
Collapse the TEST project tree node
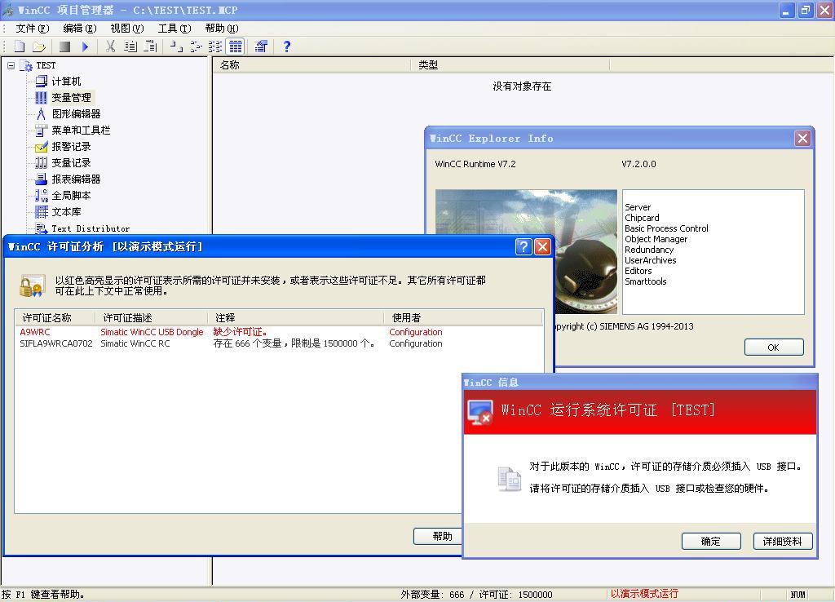tap(11, 65)
